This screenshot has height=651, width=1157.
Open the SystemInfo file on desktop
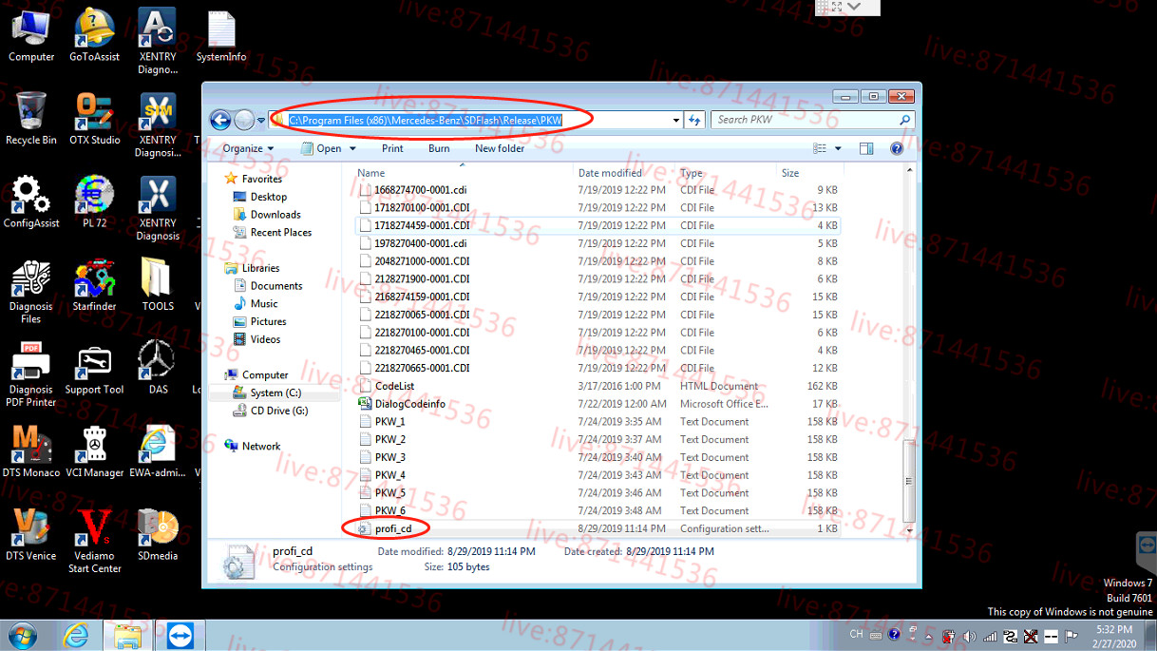[x=220, y=35]
